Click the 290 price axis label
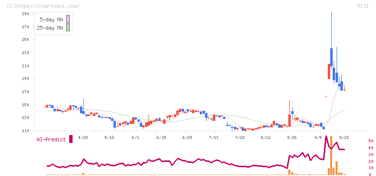The height and width of the screenshot is (176, 376). click(25, 14)
